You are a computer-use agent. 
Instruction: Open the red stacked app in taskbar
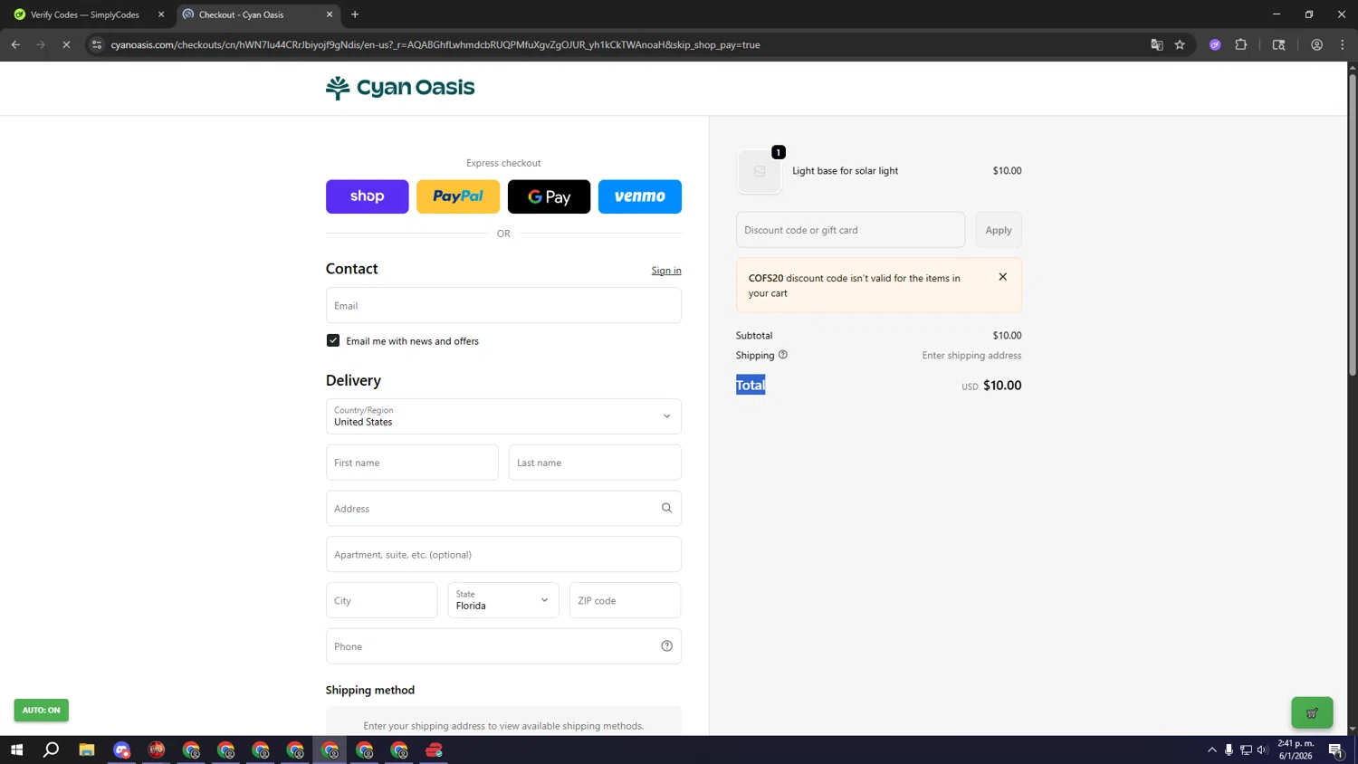click(435, 750)
